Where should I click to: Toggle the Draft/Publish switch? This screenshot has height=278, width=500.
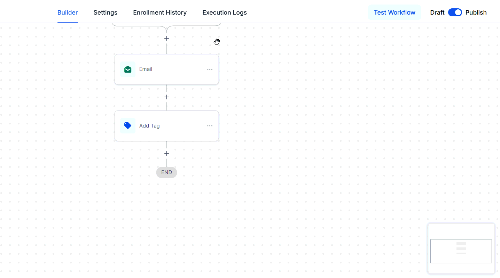tap(455, 13)
